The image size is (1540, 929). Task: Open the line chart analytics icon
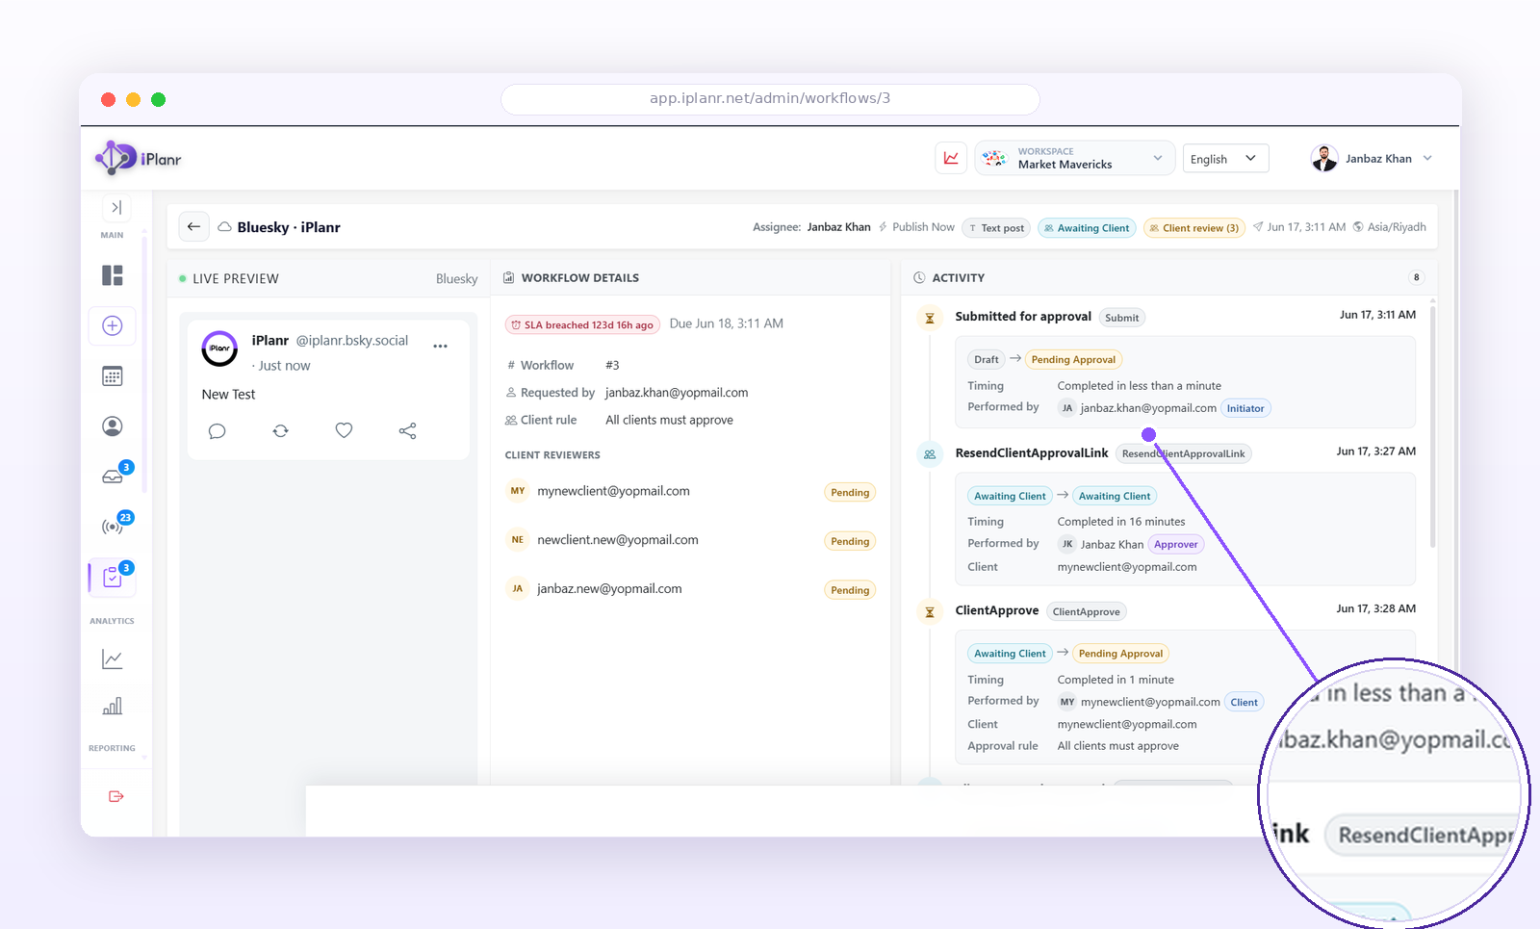[x=113, y=659]
